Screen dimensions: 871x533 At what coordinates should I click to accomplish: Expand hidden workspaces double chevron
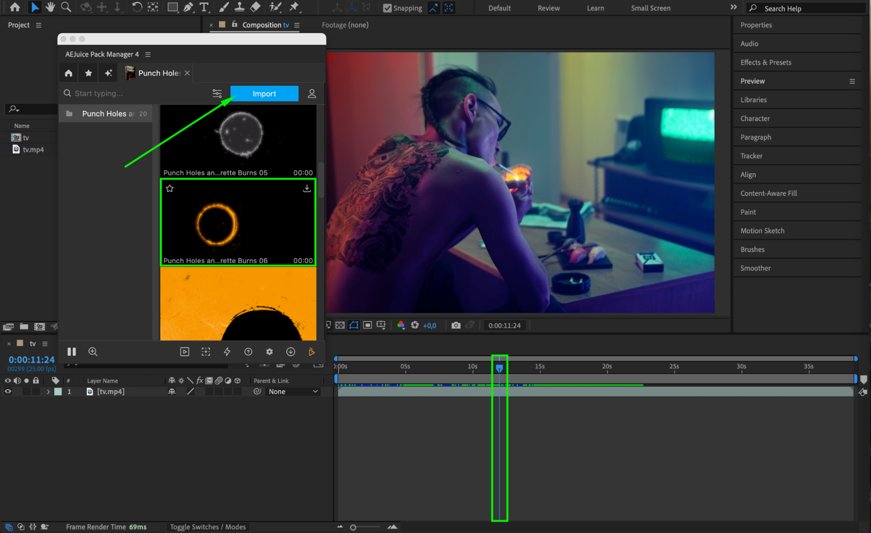click(733, 7)
